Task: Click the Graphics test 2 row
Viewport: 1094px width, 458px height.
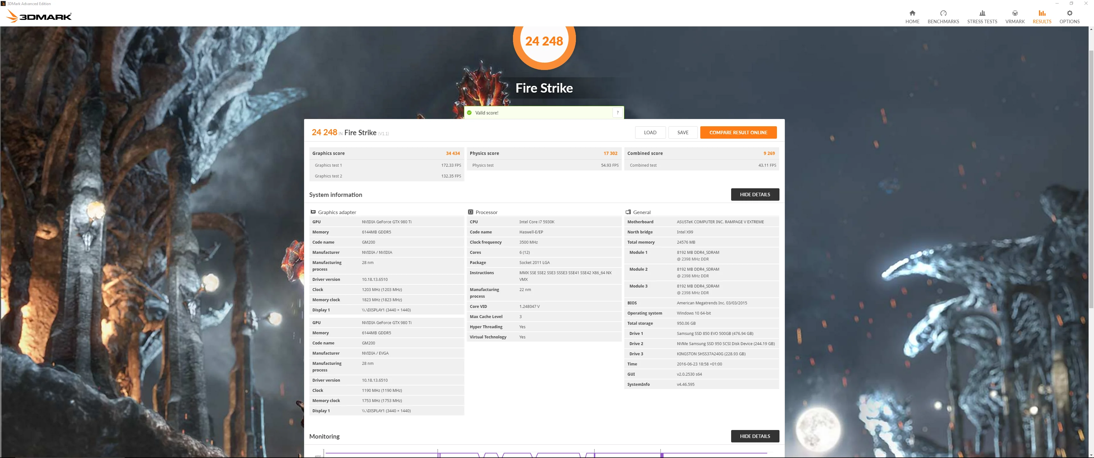Action: tap(386, 176)
